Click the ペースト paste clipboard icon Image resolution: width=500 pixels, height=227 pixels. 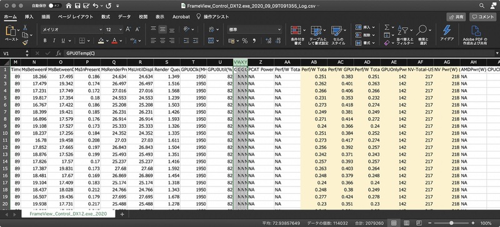pyautogui.click(x=11, y=31)
